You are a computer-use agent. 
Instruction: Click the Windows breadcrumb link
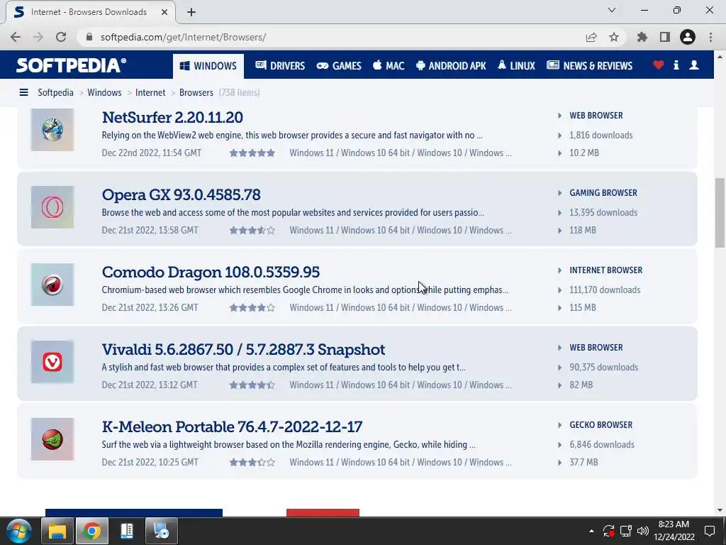[x=104, y=92]
